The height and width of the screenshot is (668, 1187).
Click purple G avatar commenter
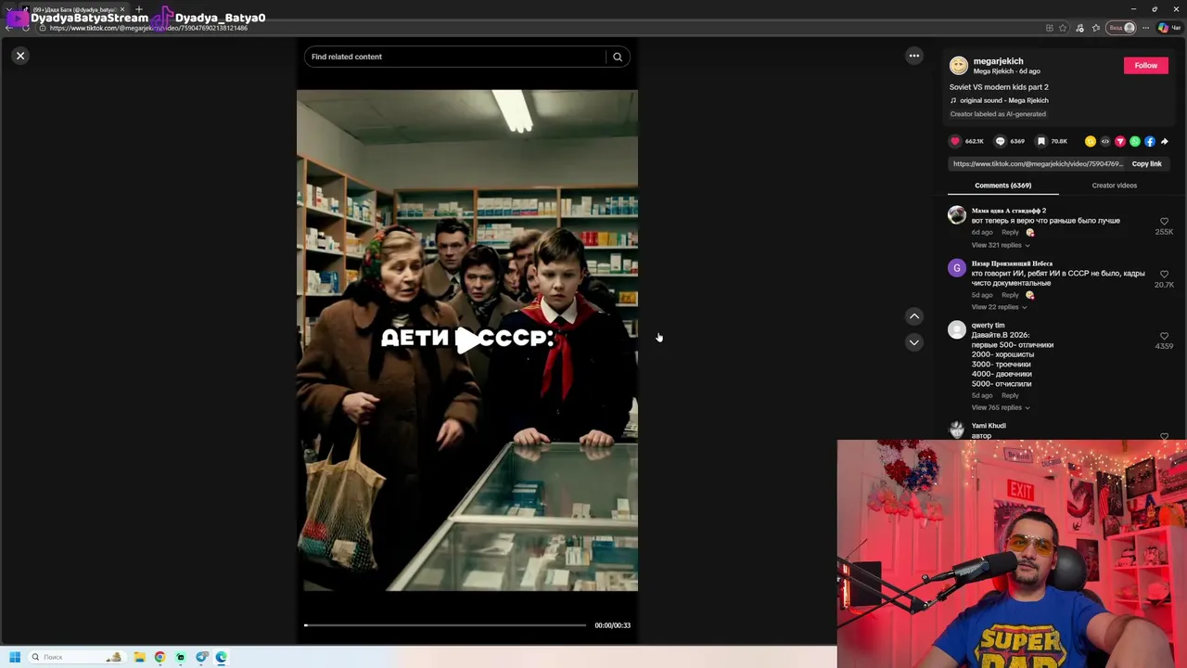click(957, 268)
